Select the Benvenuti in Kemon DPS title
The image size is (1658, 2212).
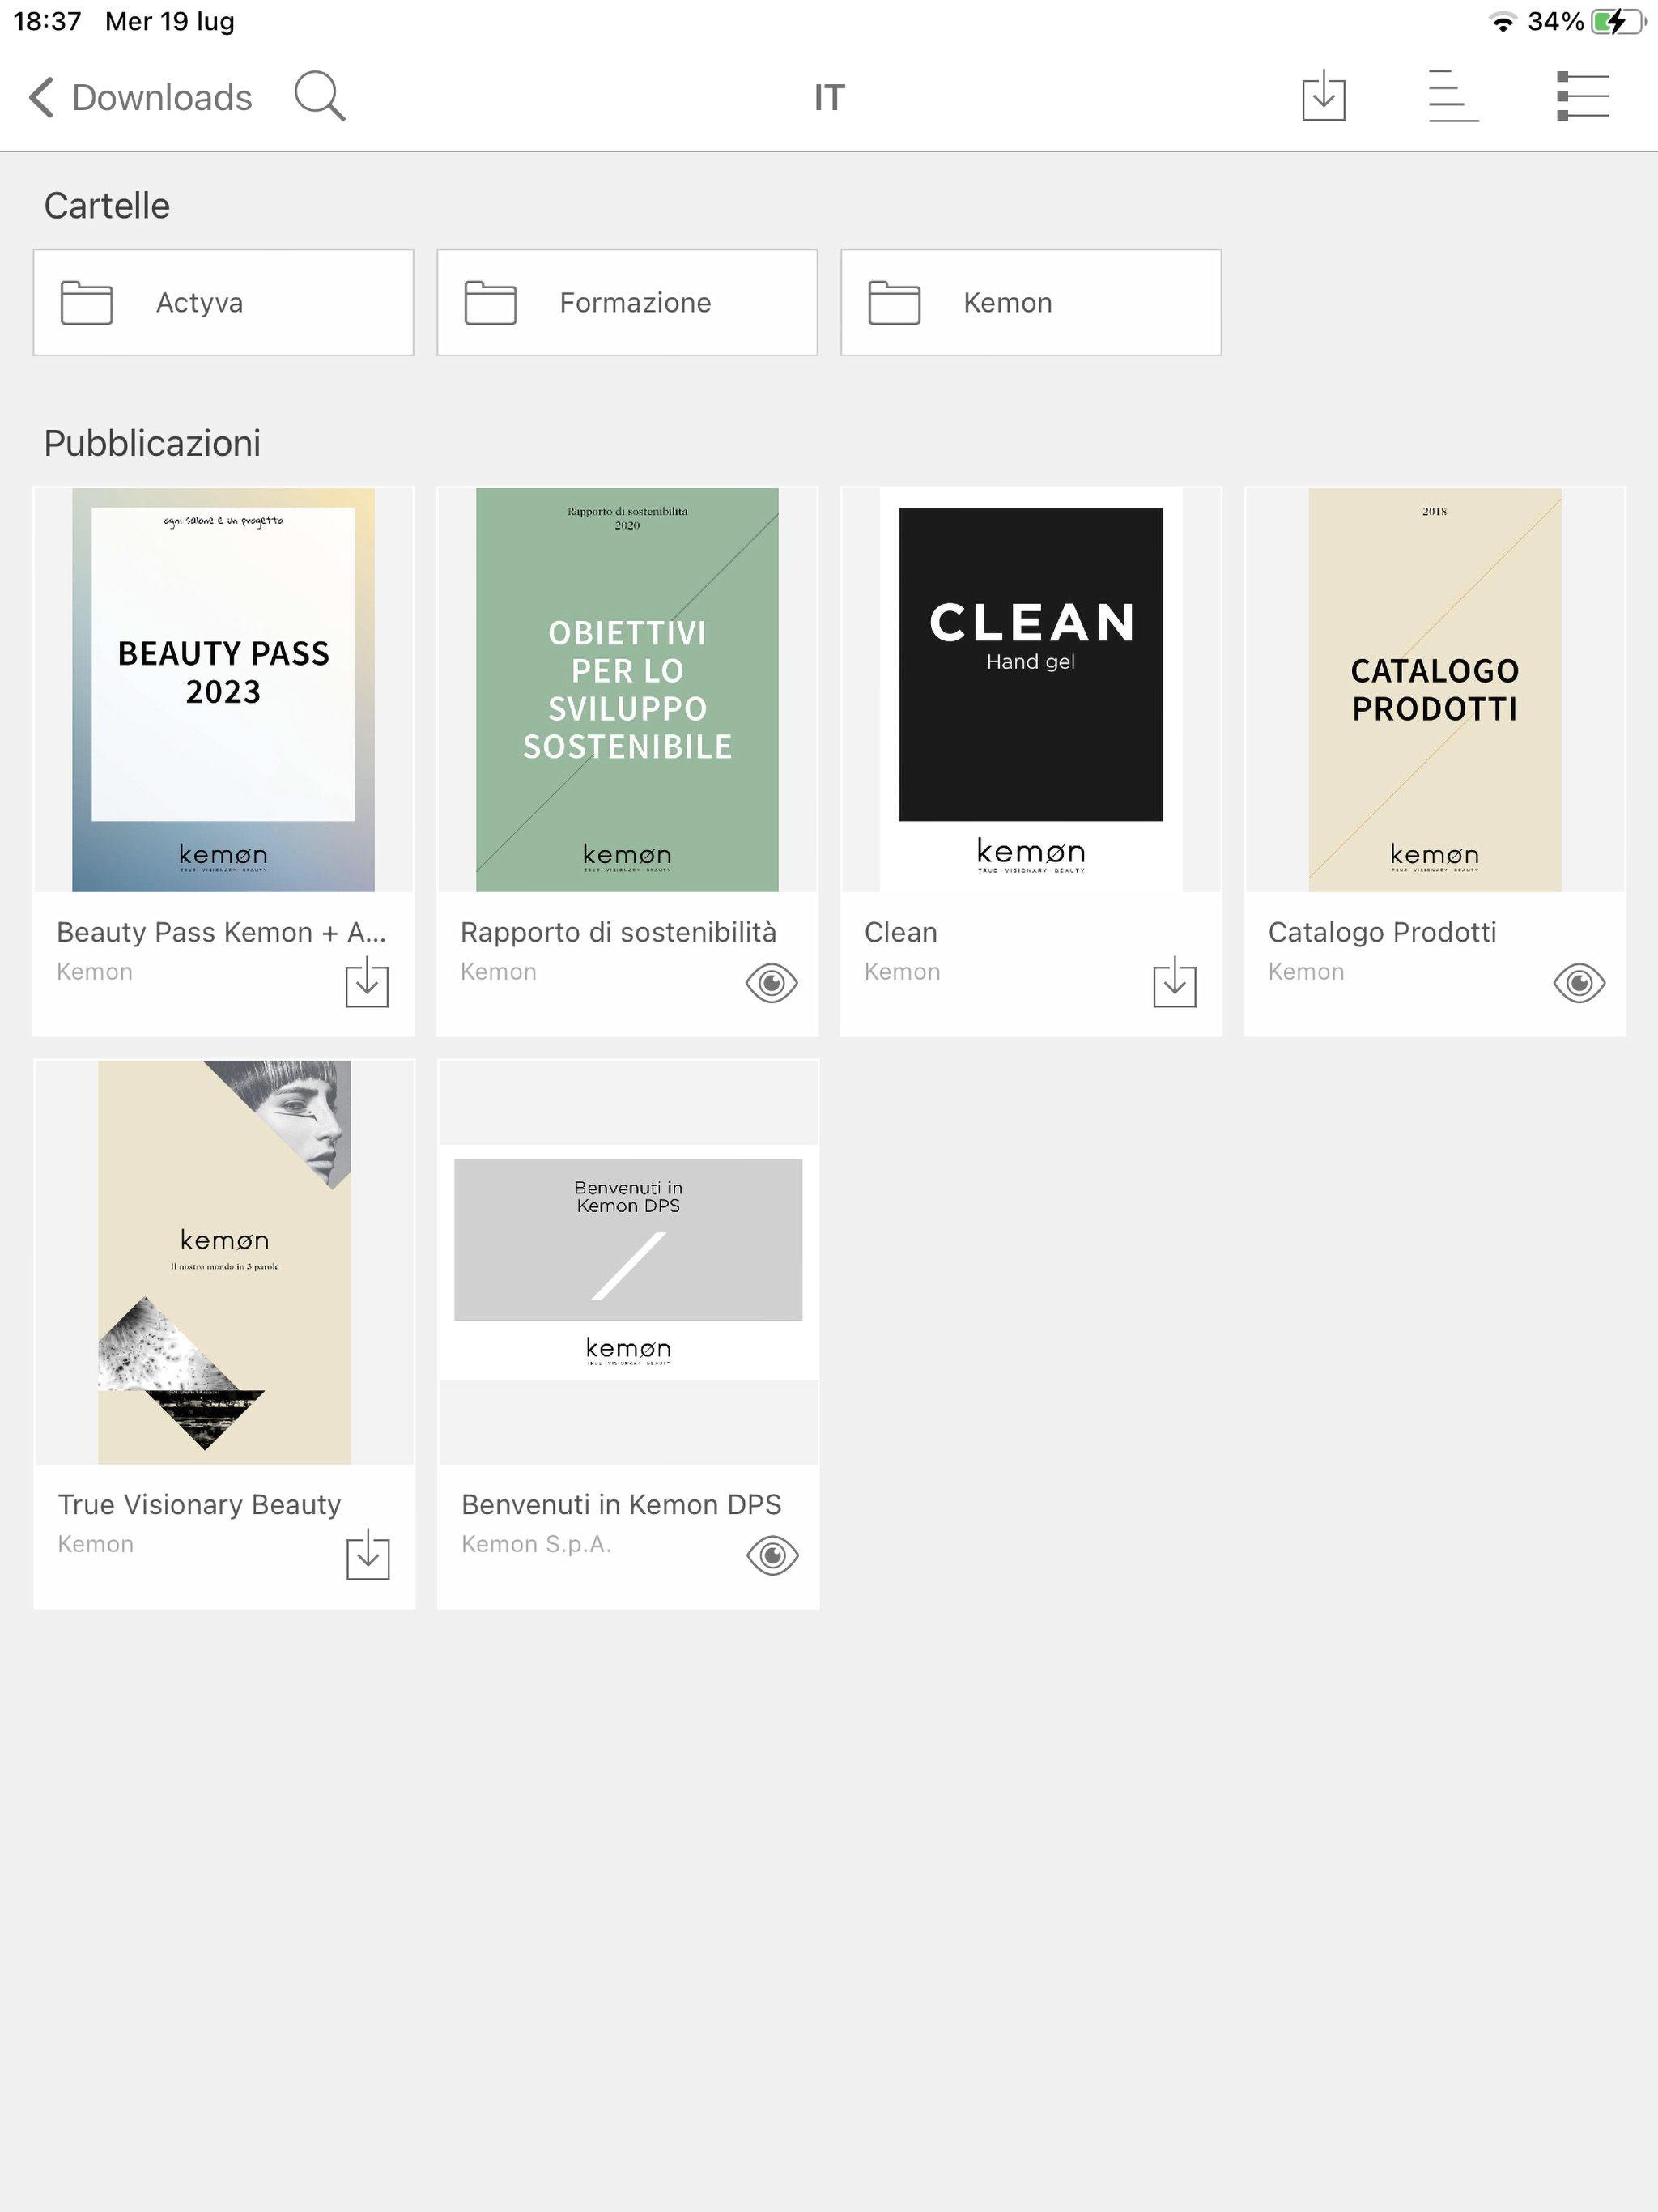coord(621,1504)
